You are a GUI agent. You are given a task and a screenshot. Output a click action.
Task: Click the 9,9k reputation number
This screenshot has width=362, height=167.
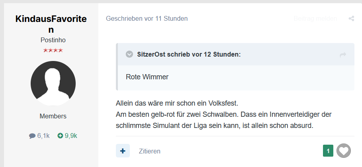coord(70,136)
